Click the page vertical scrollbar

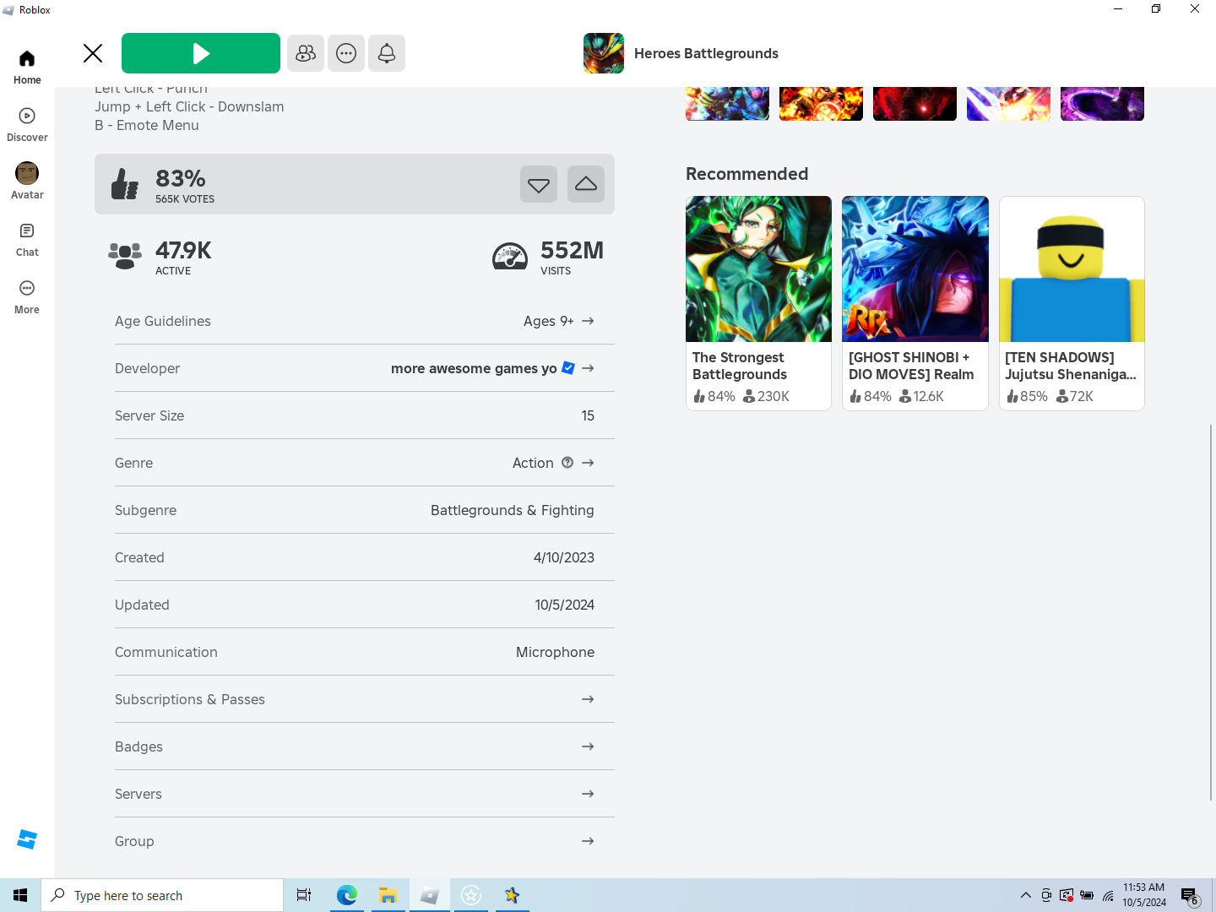[1211, 612]
